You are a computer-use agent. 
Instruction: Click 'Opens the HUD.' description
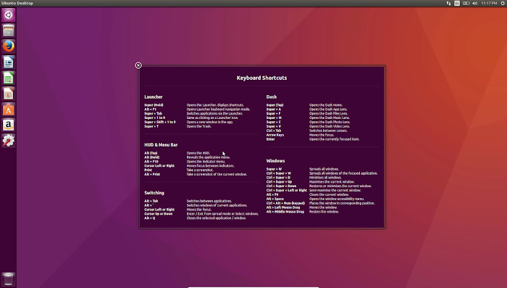coord(198,153)
